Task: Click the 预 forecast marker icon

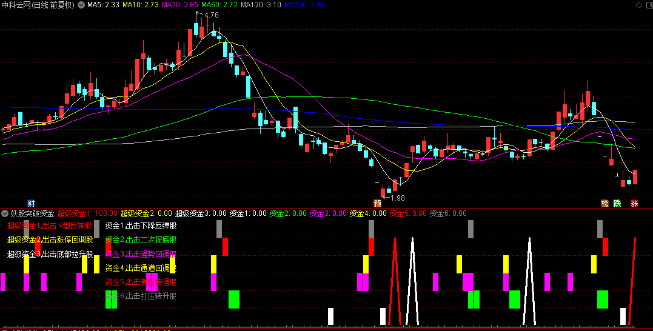Action: click(x=377, y=204)
